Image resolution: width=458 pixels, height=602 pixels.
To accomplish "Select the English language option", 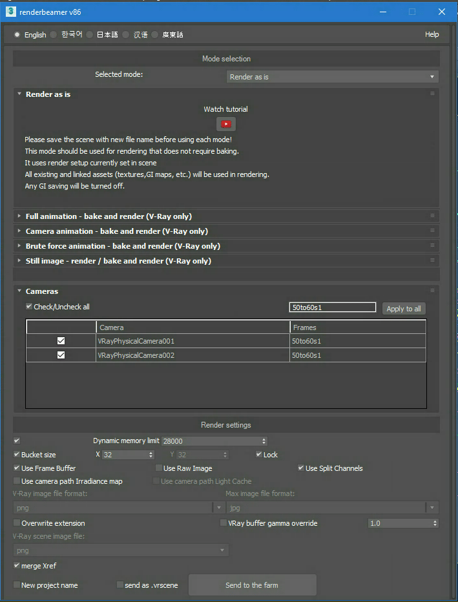I will click(x=30, y=34).
